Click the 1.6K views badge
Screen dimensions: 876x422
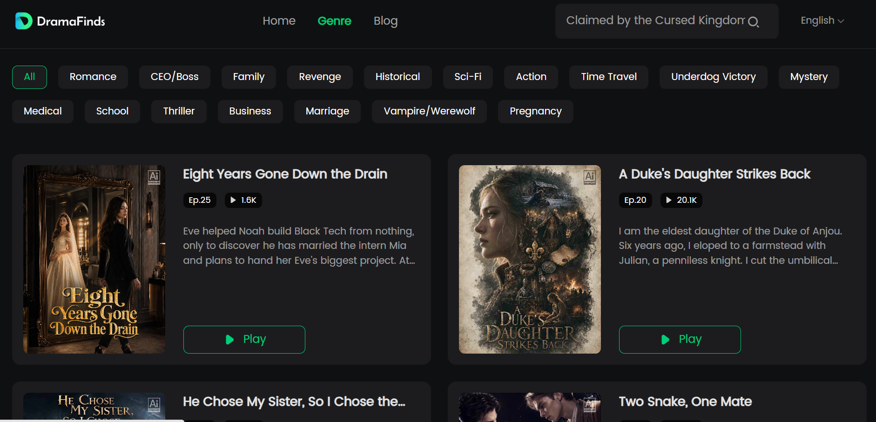[243, 200]
